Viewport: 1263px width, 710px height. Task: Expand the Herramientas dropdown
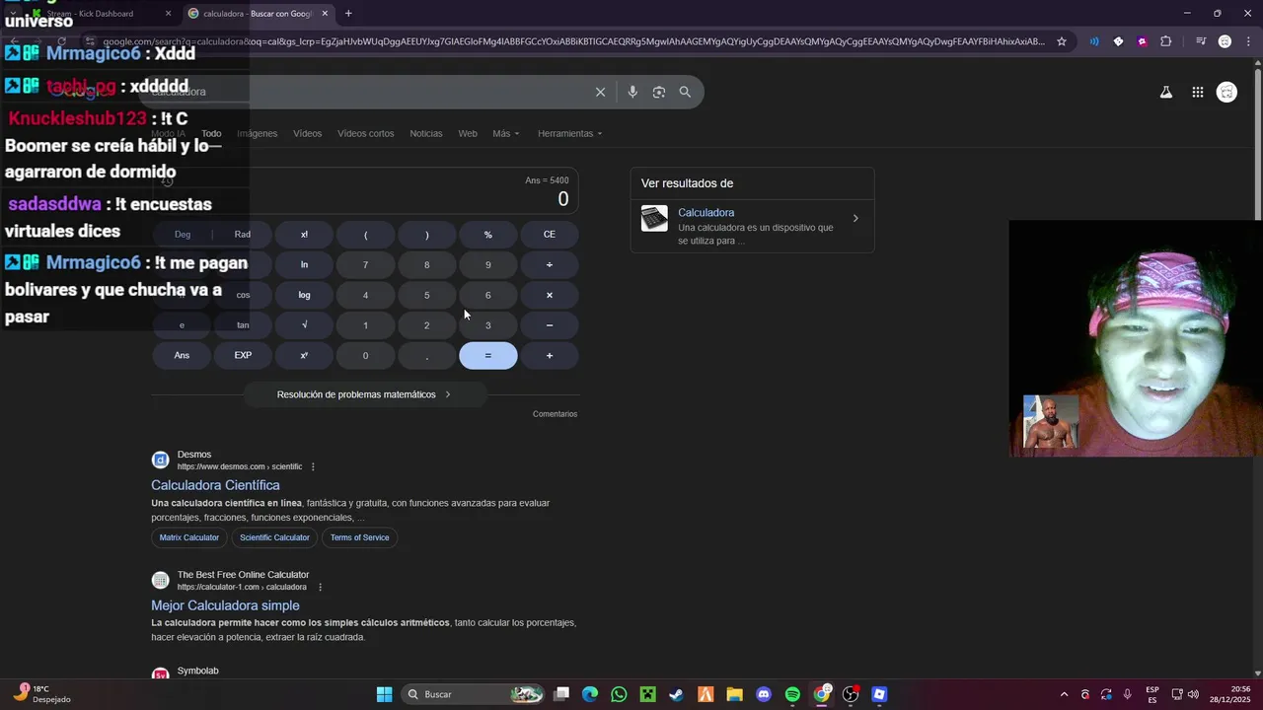(x=569, y=133)
